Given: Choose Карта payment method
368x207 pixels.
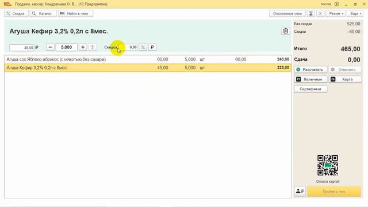Looking at the screenshot, I should pyautogui.click(x=345, y=79).
